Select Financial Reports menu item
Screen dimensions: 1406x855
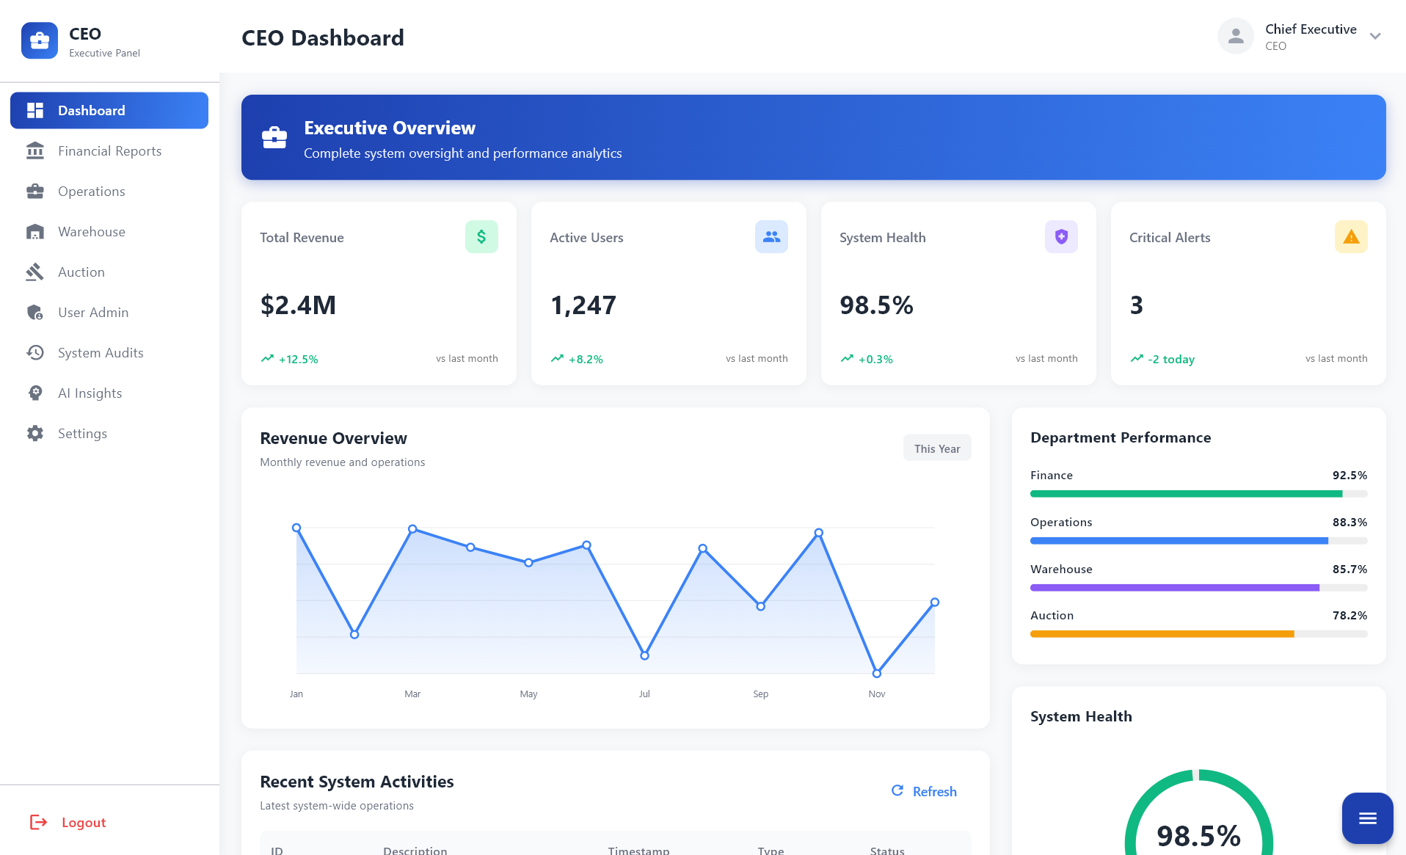109,150
